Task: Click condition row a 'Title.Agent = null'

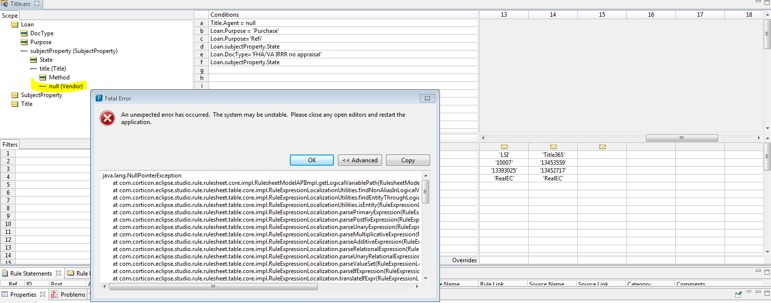Action: [343, 23]
